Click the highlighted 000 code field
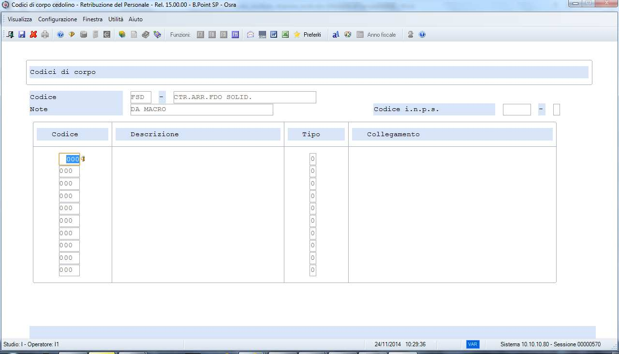 69,159
